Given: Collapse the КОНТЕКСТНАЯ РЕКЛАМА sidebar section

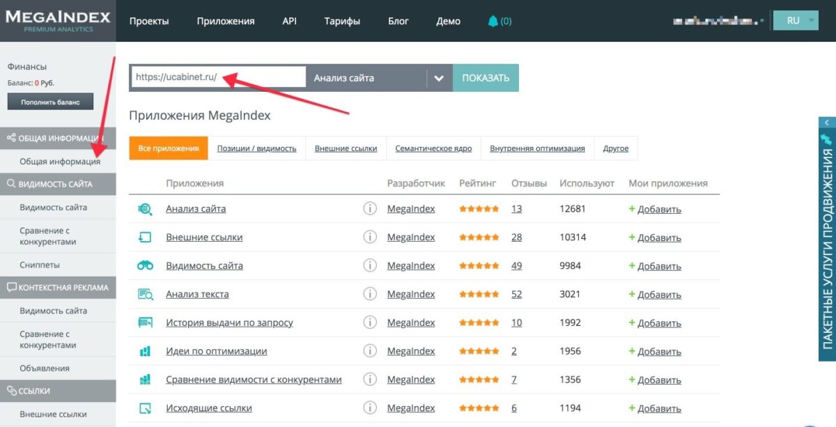Looking at the screenshot, I should click(x=58, y=288).
